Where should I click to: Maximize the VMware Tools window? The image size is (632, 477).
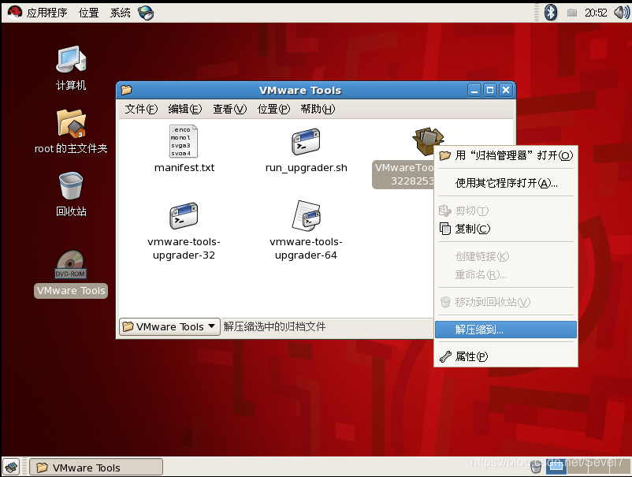[x=490, y=90]
